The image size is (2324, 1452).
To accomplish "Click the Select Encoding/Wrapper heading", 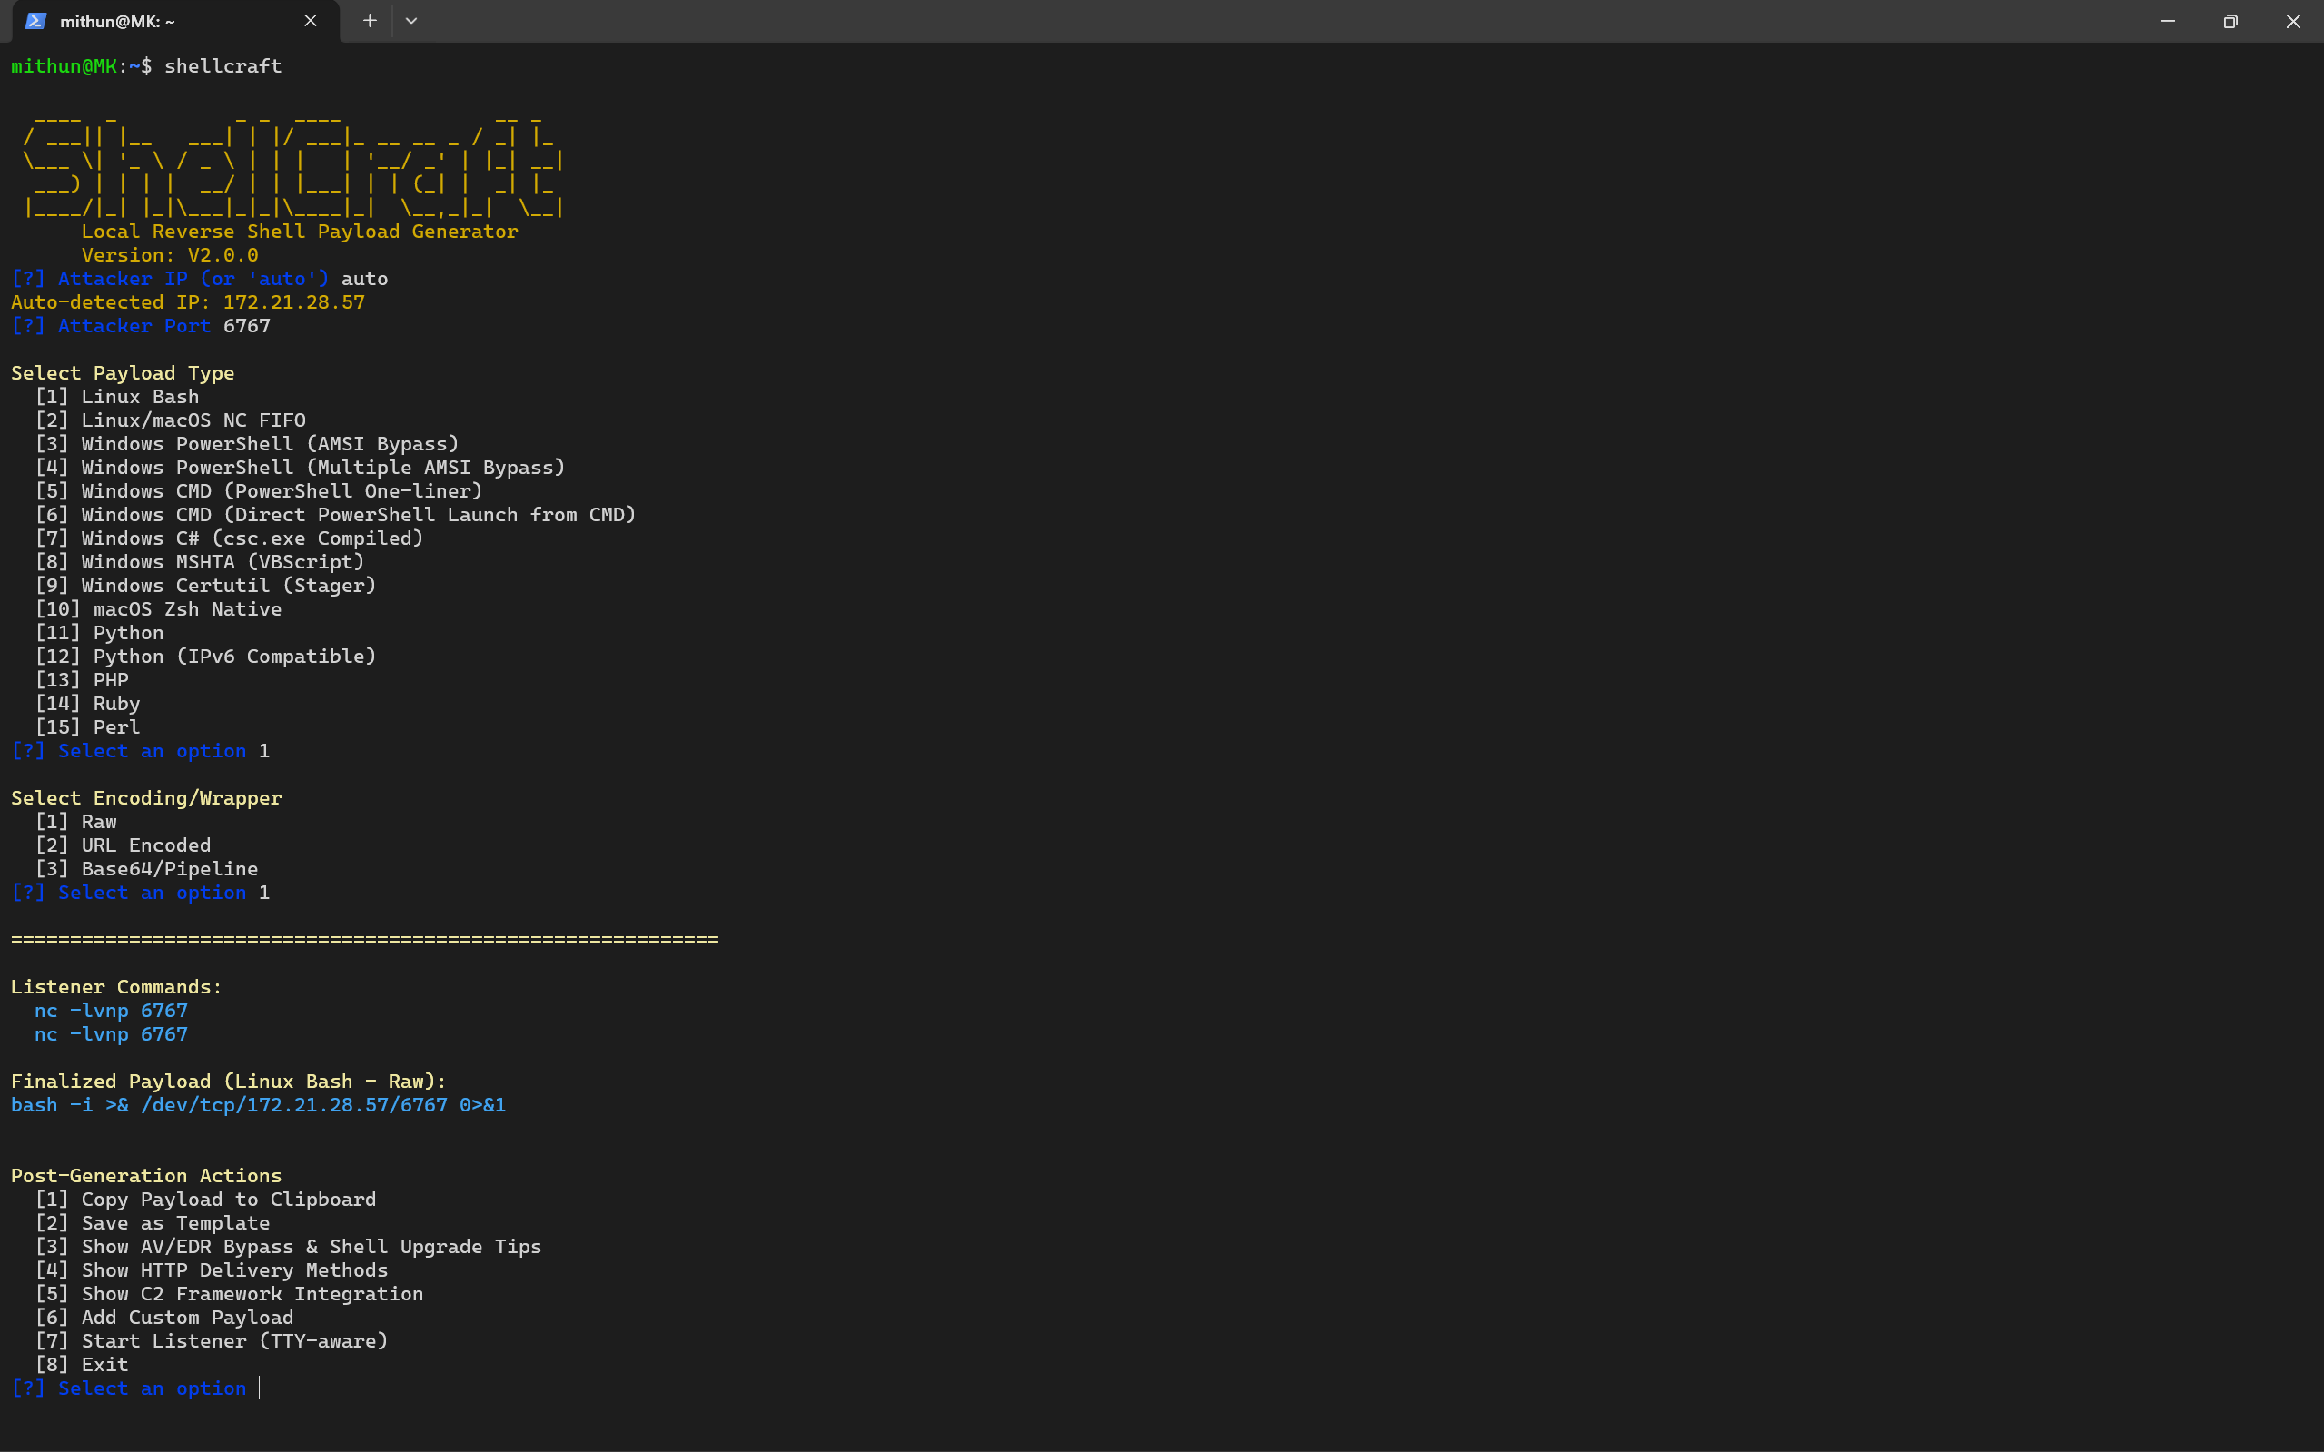I will point(147,798).
